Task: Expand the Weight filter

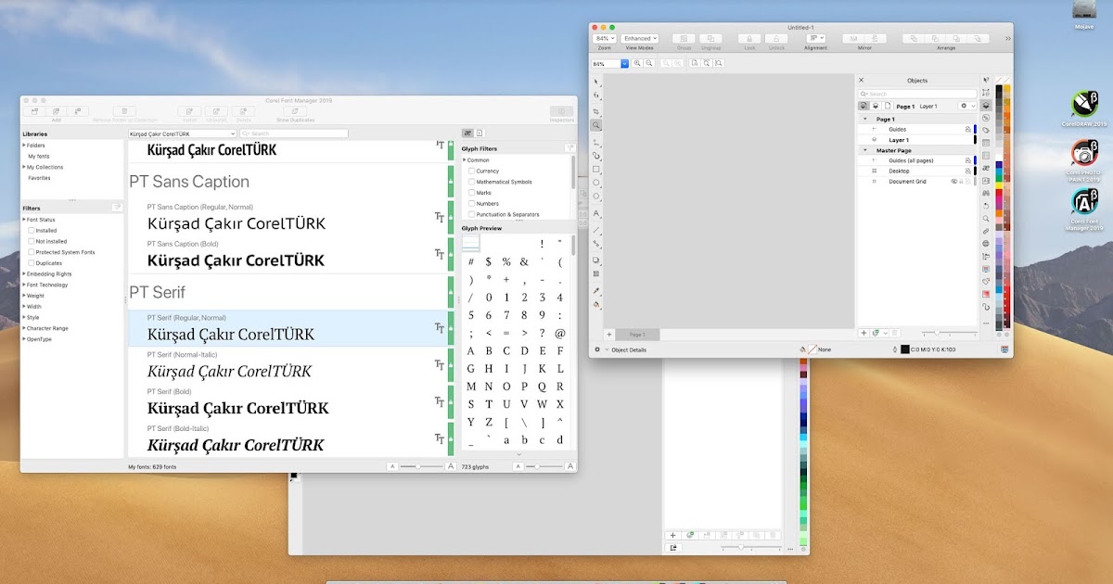Action: point(24,296)
